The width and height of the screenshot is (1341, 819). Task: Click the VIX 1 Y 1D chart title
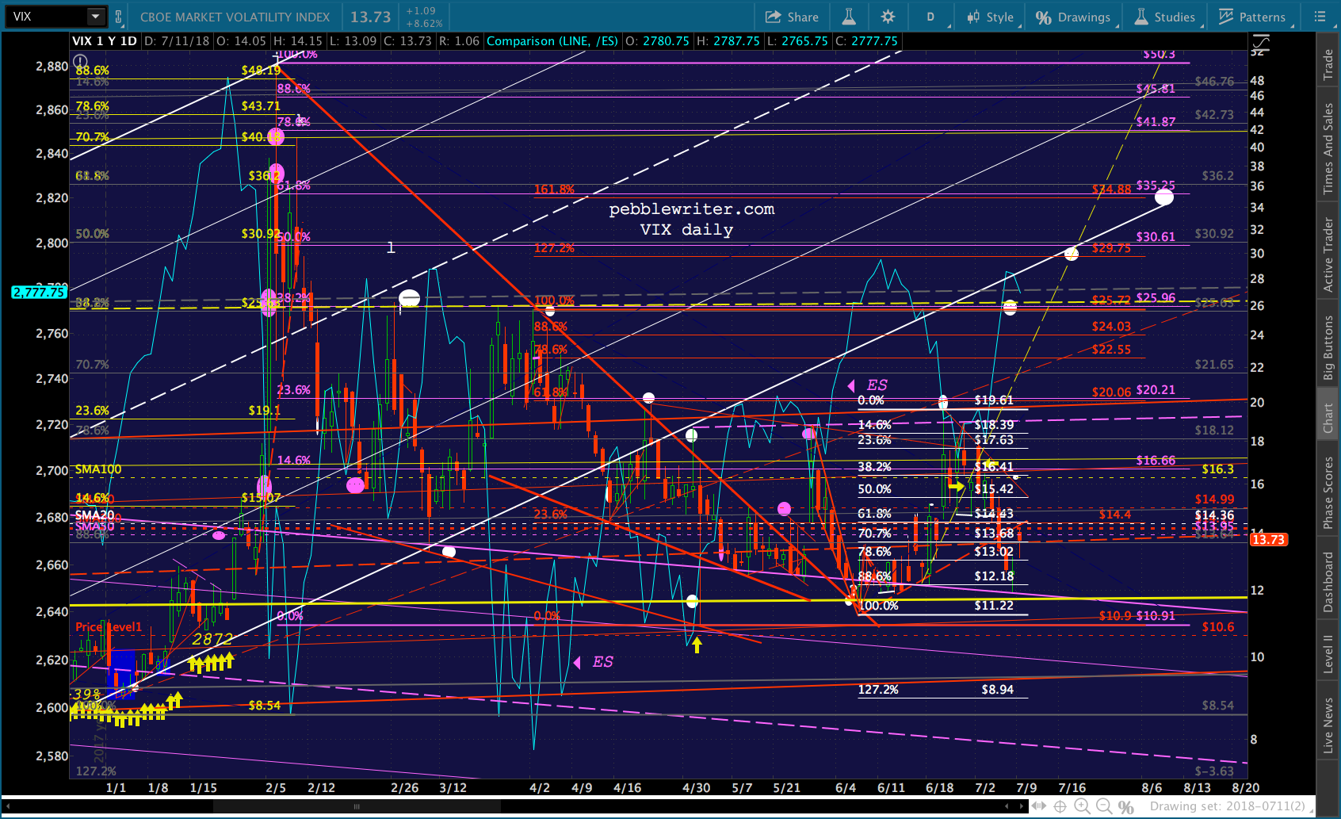pyautogui.click(x=105, y=41)
